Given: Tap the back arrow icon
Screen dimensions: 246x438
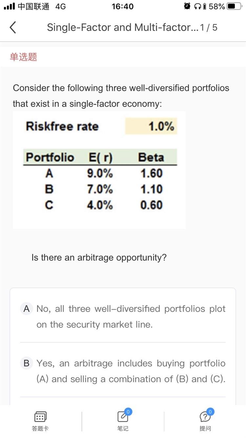Looking at the screenshot, I should click(x=13, y=27).
